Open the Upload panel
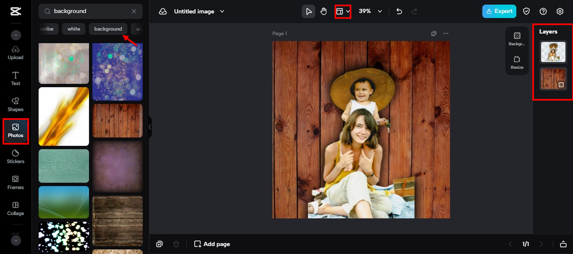The image size is (573, 254). [x=16, y=53]
